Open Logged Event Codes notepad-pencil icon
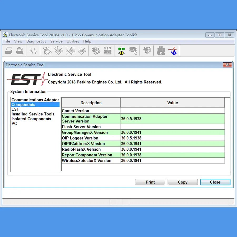Screen dimensions: 237x237 pyautogui.click(x=82, y=51)
